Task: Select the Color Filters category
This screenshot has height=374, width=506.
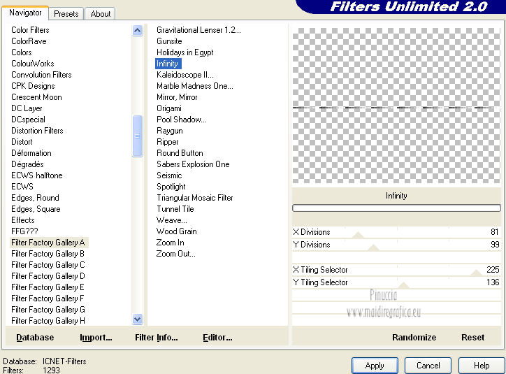Action: [x=30, y=30]
